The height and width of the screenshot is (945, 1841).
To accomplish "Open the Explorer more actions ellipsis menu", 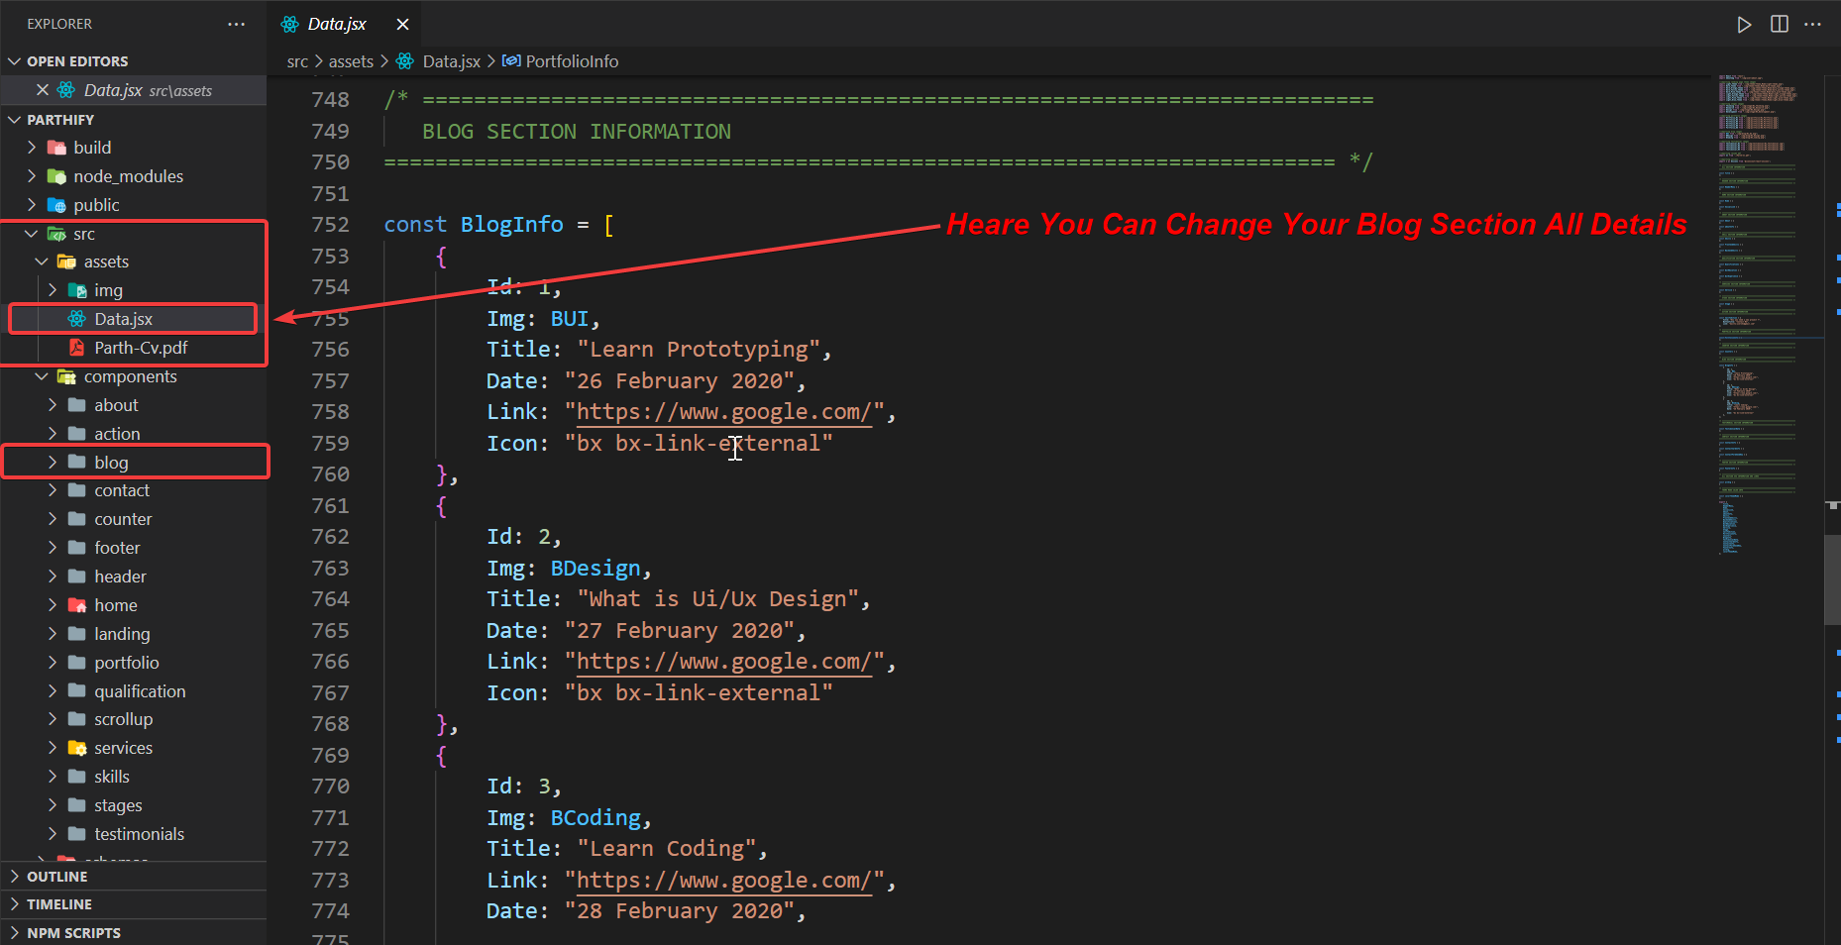I will point(236,23).
